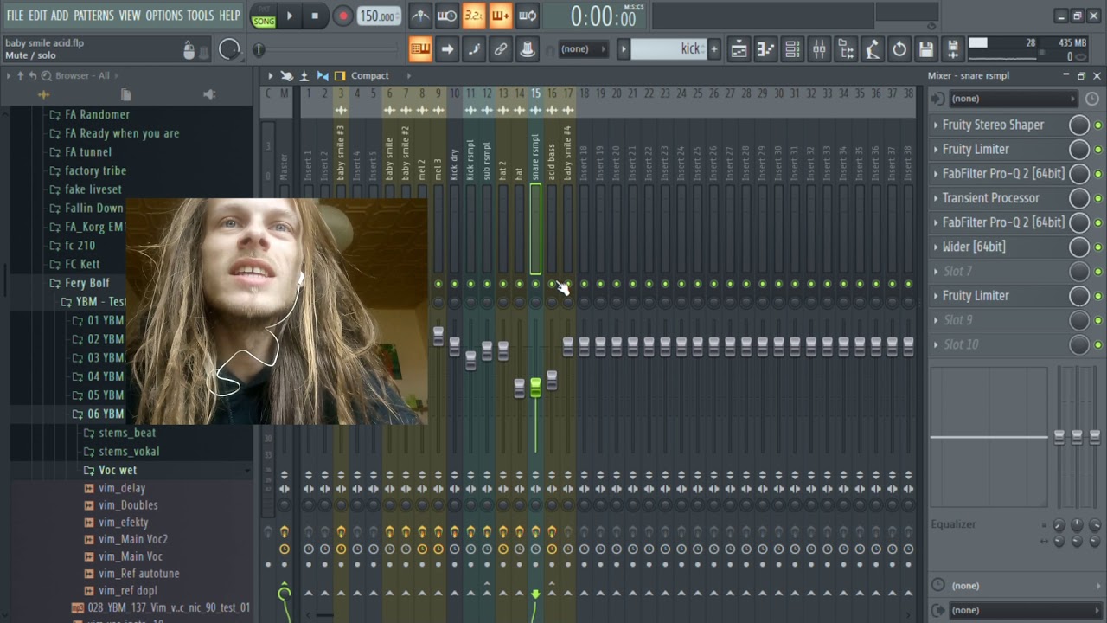Open Wider [64bit] slot menu arrow

[936, 247]
